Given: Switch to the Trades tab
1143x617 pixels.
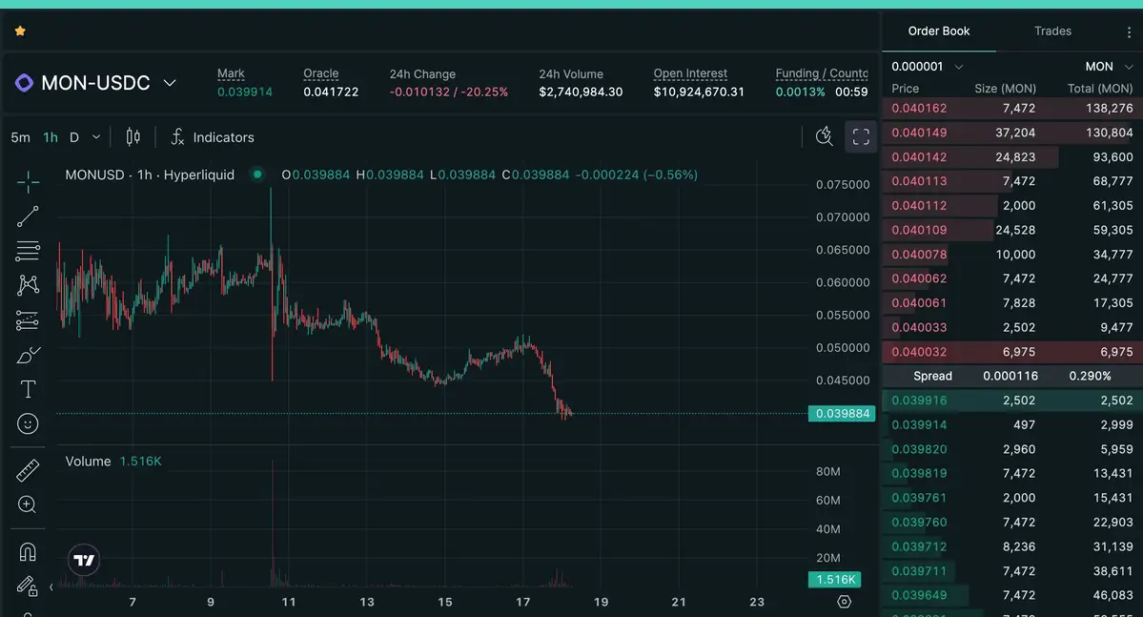Looking at the screenshot, I should pos(1052,31).
